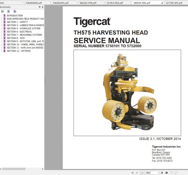Close the 28945A ENG.pdf tab

point(162,3)
